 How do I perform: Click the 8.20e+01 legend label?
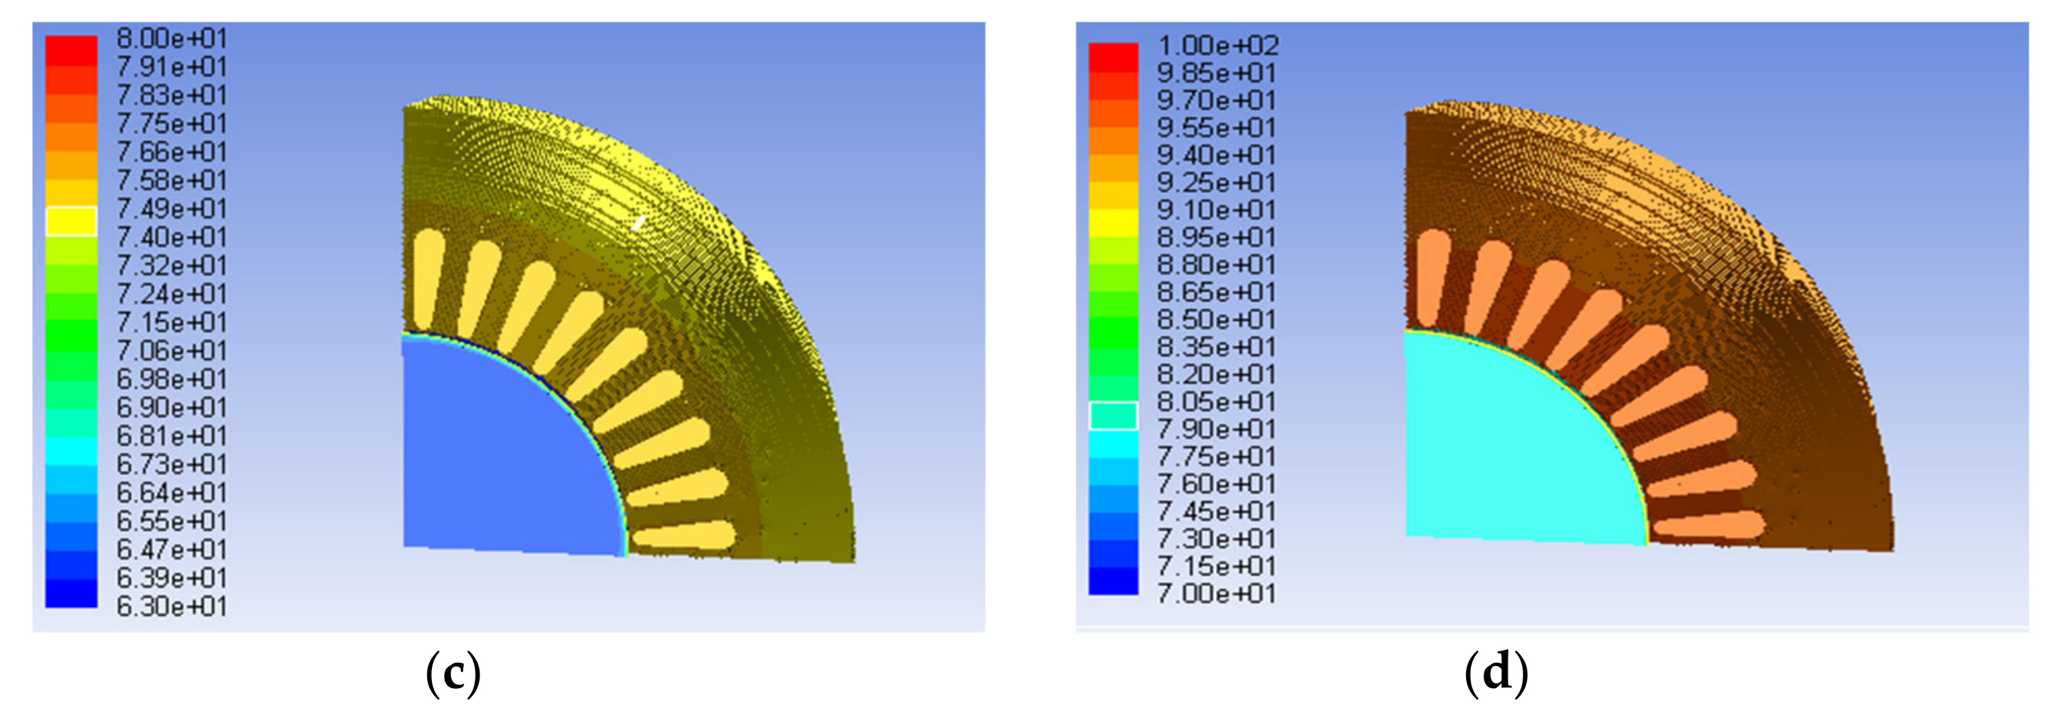coord(1217,374)
